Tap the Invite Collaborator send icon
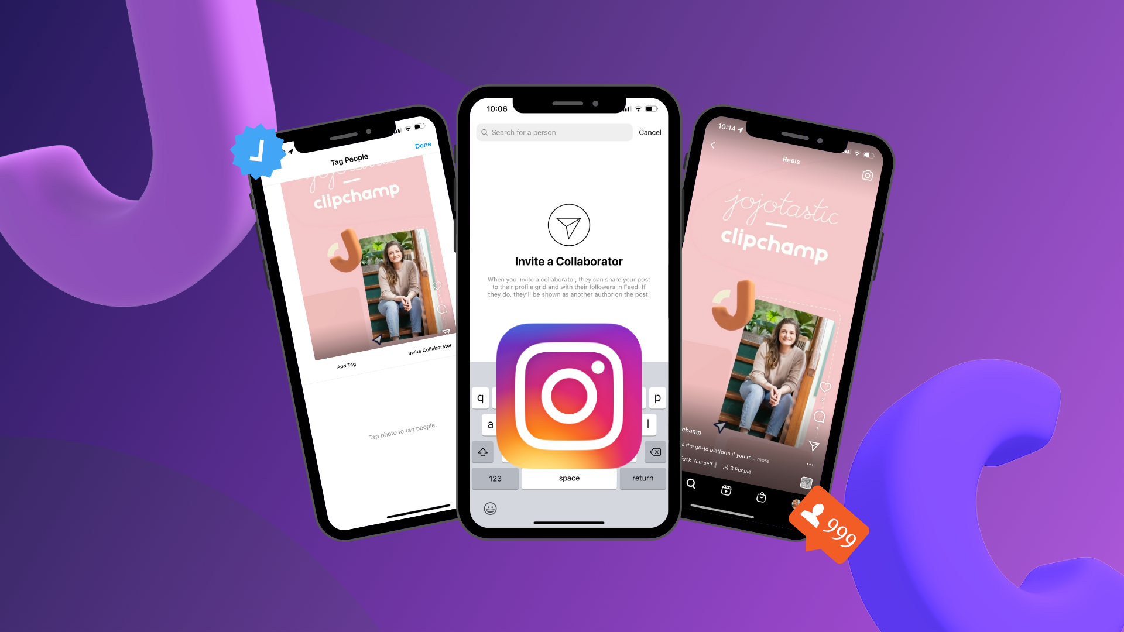This screenshot has height=632, width=1124. coord(568,225)
